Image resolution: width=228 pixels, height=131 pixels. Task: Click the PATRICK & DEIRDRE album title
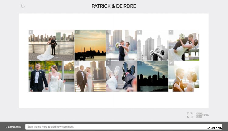114,6
